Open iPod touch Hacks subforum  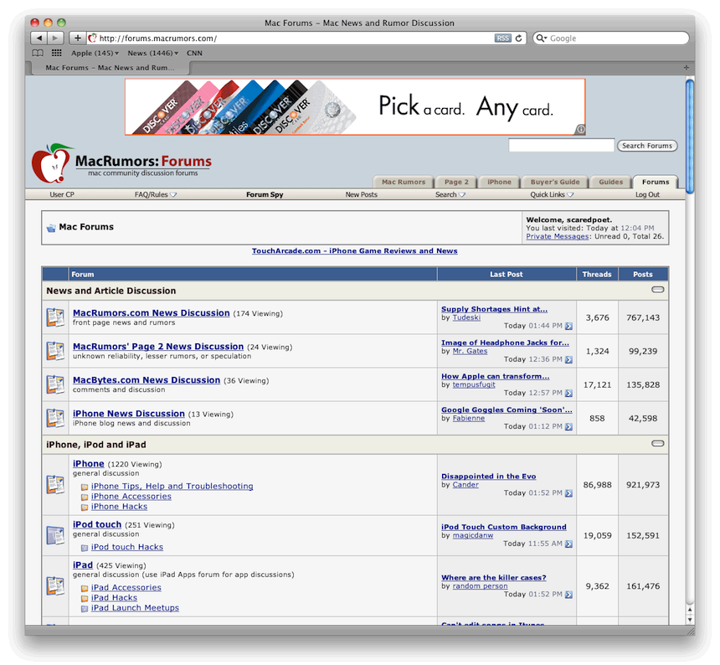126,547
